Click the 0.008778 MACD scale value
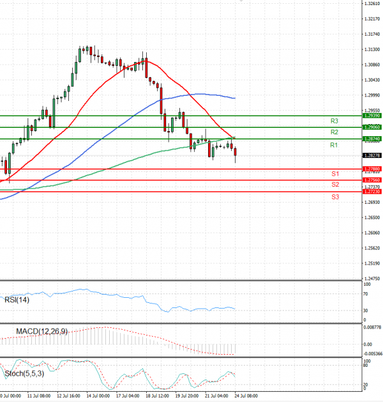 coord(373,327)
